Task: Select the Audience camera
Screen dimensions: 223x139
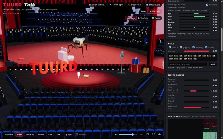Action: pos(9,135)
